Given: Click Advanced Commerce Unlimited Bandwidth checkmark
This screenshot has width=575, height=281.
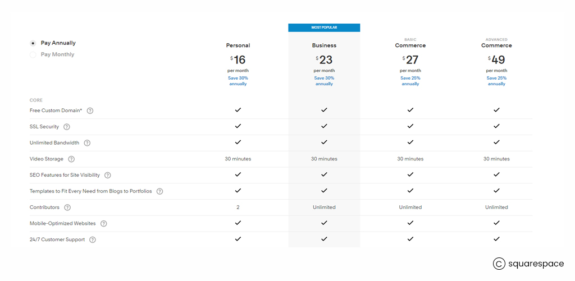Looking at the screenshot, I should pyautogui.click(x=496, y=142).
